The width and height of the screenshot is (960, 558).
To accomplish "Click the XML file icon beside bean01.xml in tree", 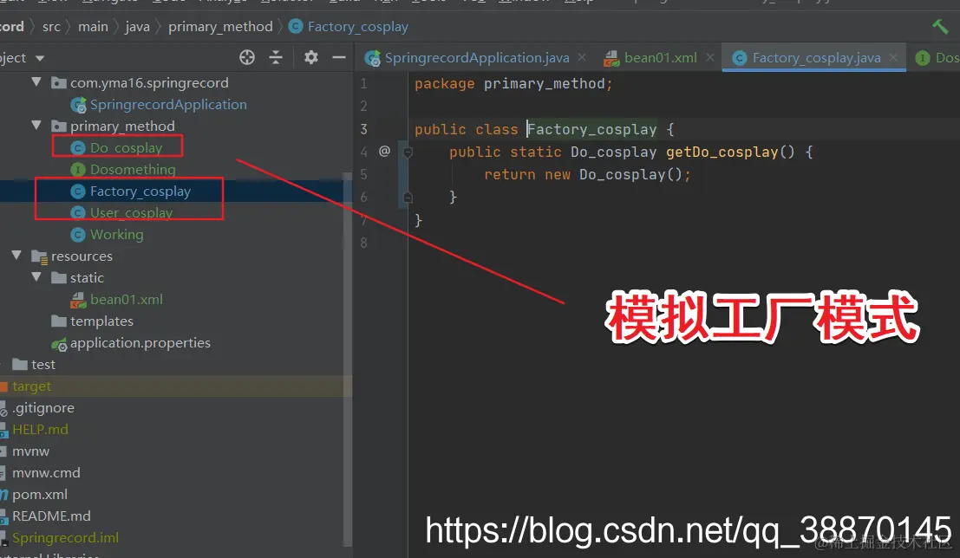I will [78, 299].
